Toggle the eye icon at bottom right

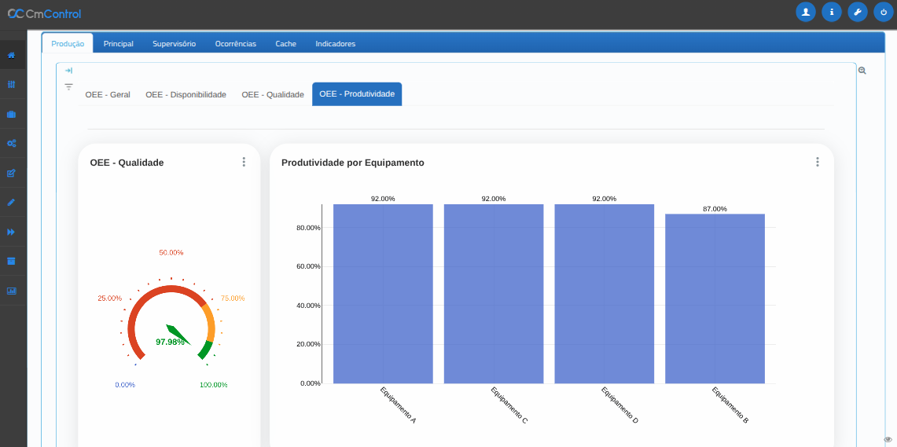(x=888, y=439)
